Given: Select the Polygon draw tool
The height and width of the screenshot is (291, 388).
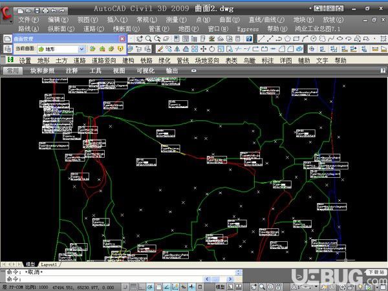Looking at the screenshot, I should pos(287,39).
